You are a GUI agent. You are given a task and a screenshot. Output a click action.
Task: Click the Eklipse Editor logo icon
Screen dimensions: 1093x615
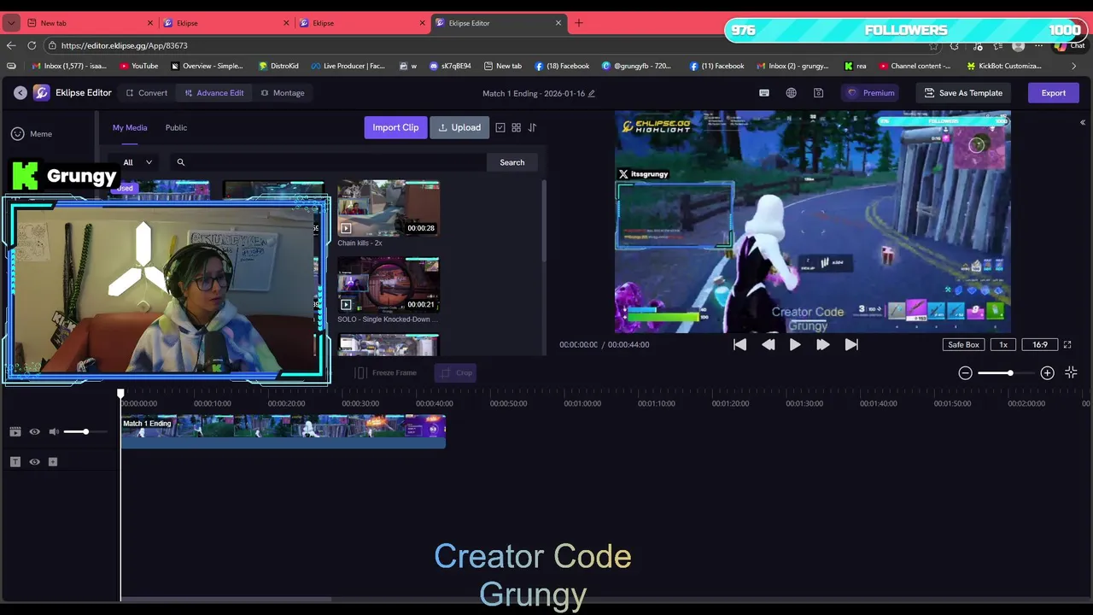[x=41, y=92]
